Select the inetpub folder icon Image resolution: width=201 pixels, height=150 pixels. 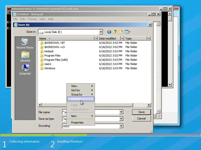coord(42,51)
